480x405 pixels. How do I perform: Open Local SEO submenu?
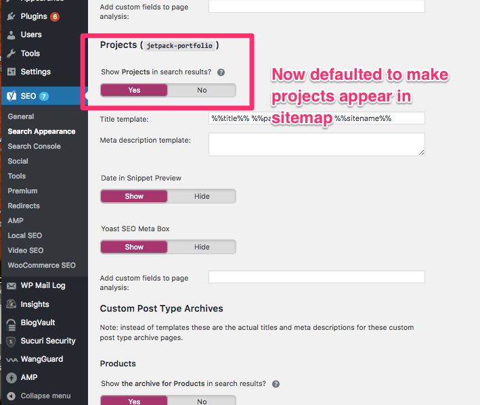pyautogui.click(x=25, y=236)
